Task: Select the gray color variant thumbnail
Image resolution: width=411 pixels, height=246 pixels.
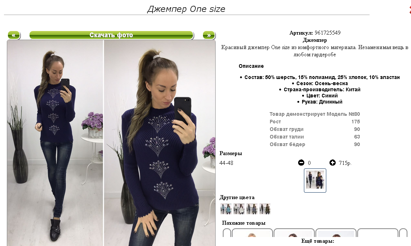Action: [x=252, y=209]
